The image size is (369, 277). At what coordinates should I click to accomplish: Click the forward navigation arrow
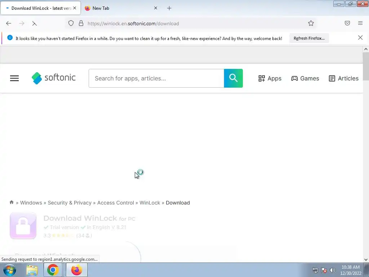click(x=22, y=23)
